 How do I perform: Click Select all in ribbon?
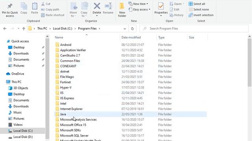(197, 4)
